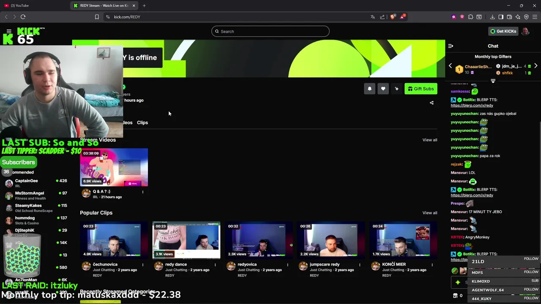Image resolution: width=541 pixels, height=304 pixels.
Task: Open options menu for KONČÍ MIER clip
Action: (x=432, y=265)
